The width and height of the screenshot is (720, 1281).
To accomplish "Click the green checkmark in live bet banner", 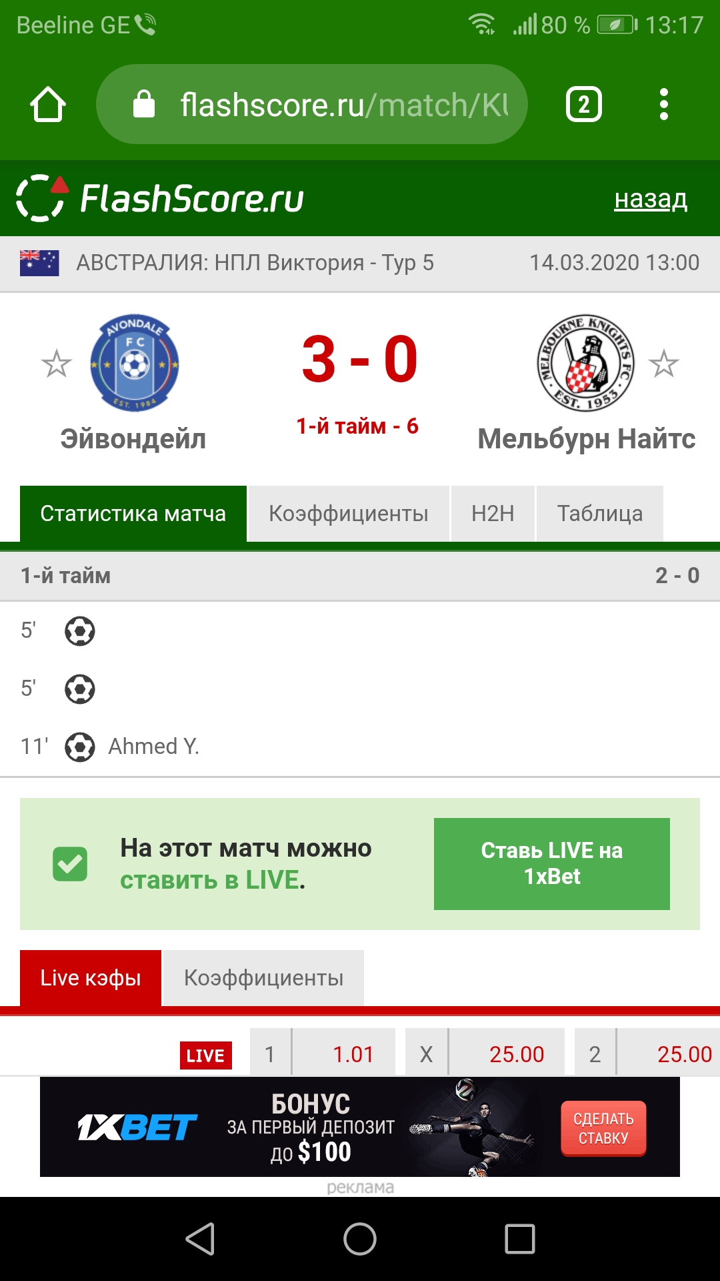I will 70,864.
